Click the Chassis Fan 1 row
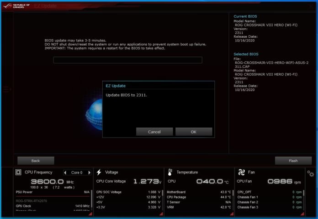The image size is (318, 219). tap(270, 197)
